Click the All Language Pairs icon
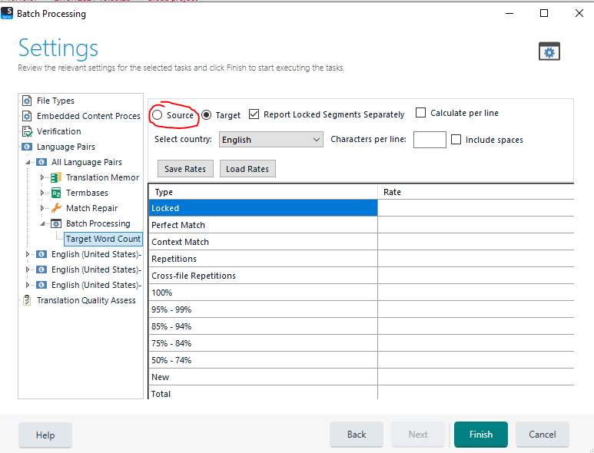Viewport: 594px width, 453px height. pos(41,162)
